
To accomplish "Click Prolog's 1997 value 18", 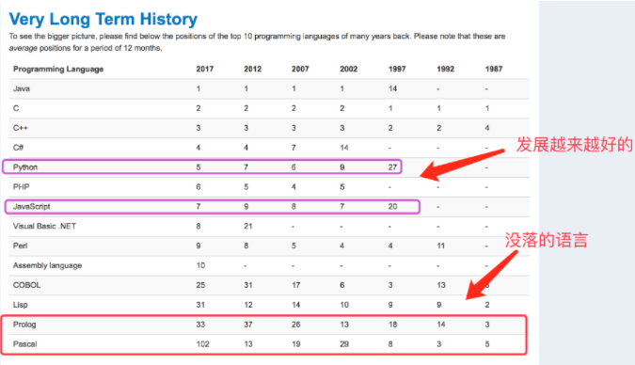I will (392, 325).
